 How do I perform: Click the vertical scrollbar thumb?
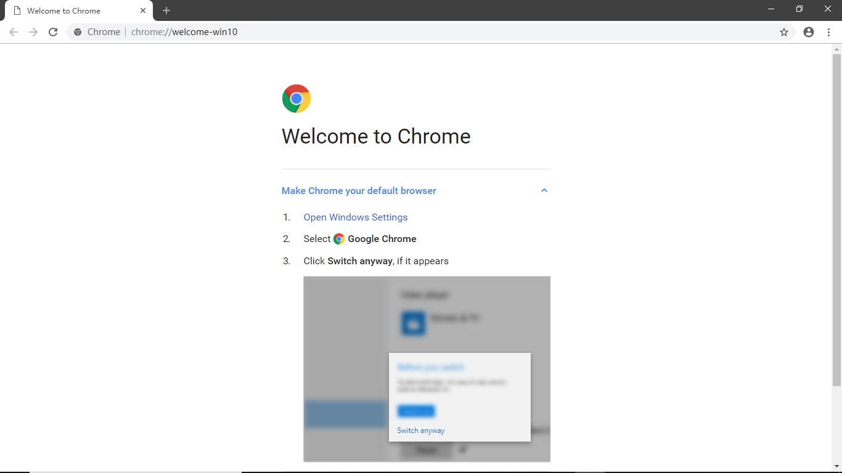(x=836, y=220)
